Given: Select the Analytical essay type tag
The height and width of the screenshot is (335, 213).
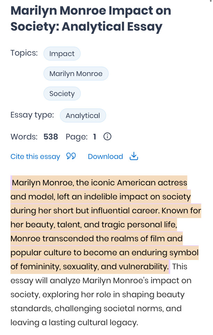Looking at the screenshot, I should [83, 116].
